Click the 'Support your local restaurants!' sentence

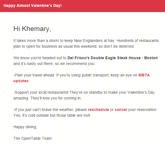click(x=41, y=92)
